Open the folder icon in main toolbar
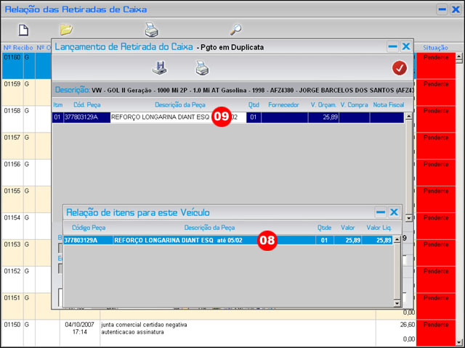The height and width of the screenshot is (348, 465). point(66,30)
